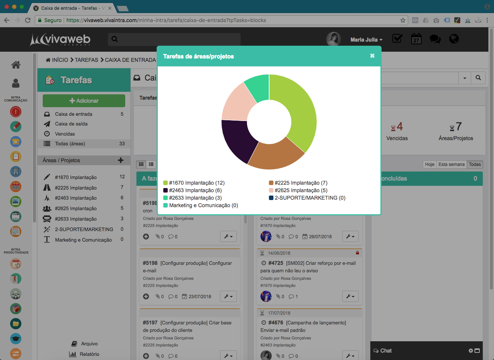Expand the Maria Julia user dropdown
The height and width of the screenshot is (360, 494).
coord(366,40)
